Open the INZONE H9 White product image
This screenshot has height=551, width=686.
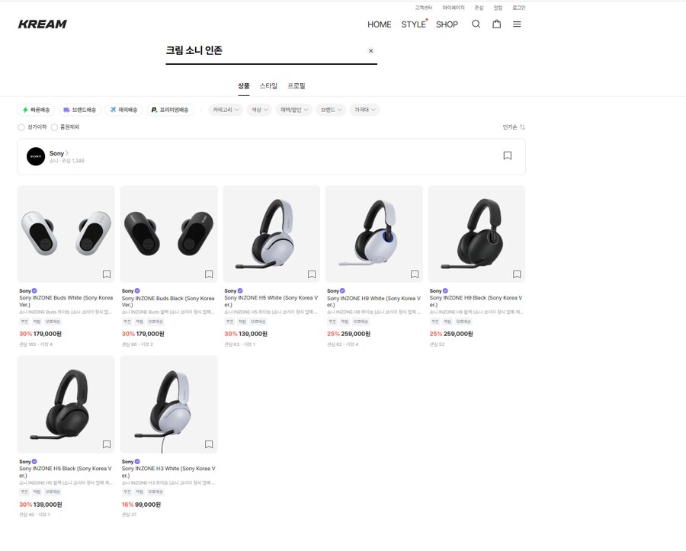(x=374, y=234)
